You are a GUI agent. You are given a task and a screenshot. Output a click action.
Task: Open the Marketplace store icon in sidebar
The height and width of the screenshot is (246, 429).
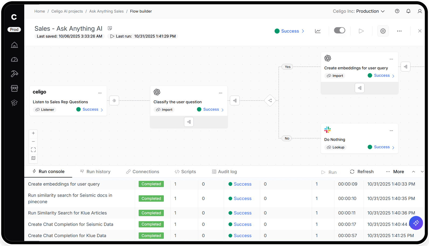tap(14, 88)
